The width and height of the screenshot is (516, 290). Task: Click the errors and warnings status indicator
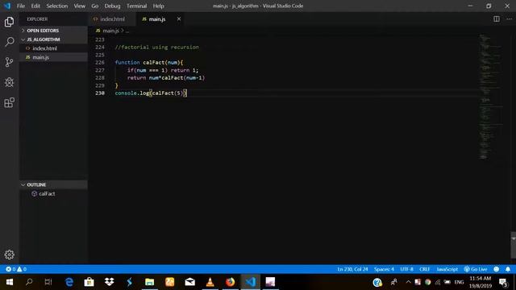[16, 269]
